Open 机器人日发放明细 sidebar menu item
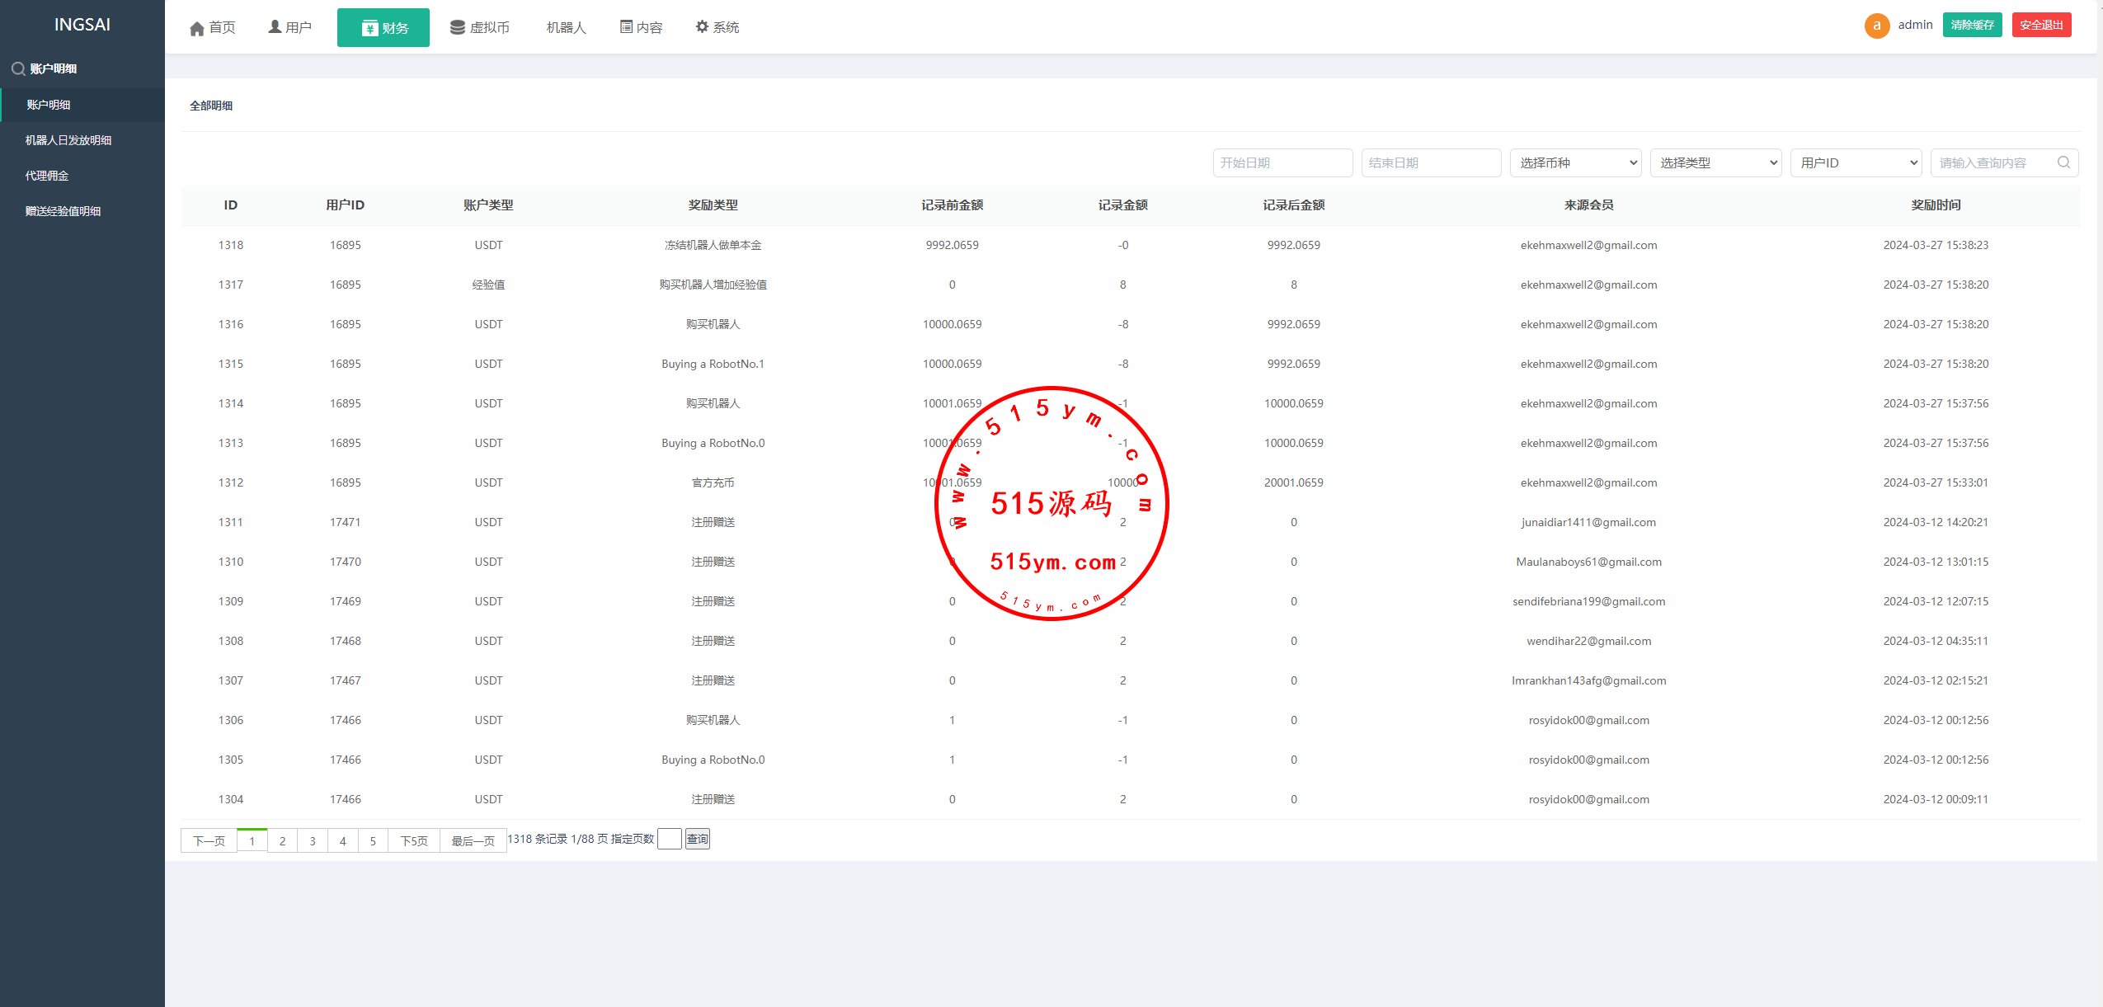Viewport: 2103px width, 1007px height. [68, 140]
